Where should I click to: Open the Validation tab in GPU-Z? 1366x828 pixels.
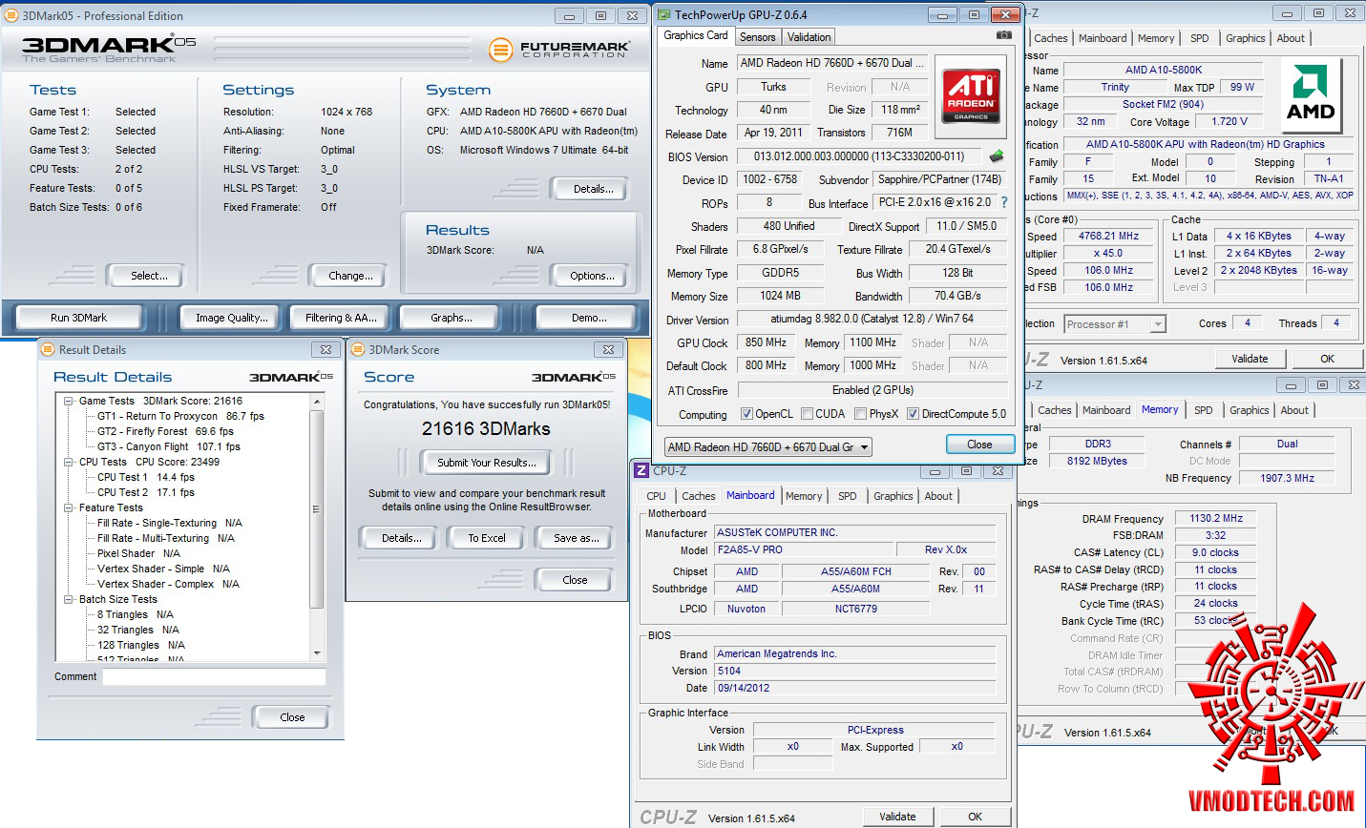coord(809,37)
